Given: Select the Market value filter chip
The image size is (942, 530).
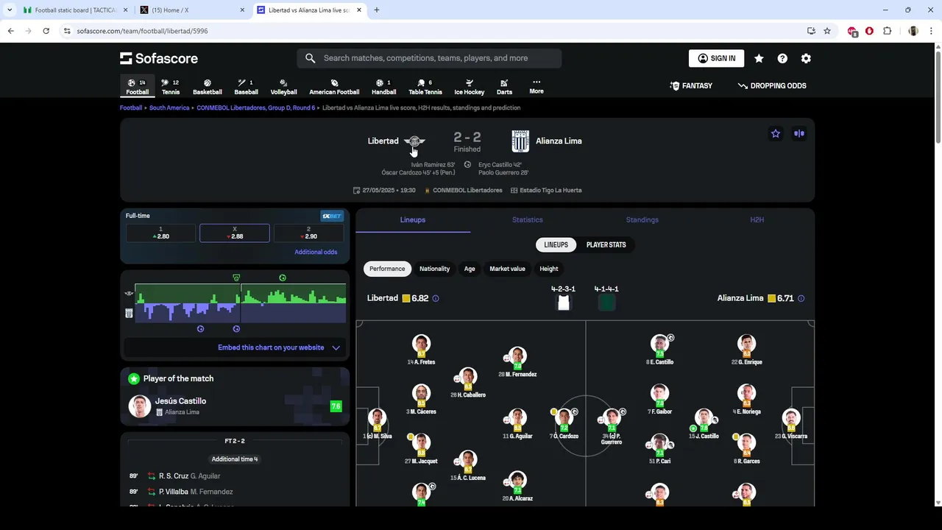Looking at the screenshot, I should tap(508, 269).
